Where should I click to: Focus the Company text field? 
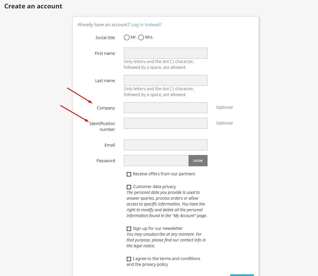[165, 108]
